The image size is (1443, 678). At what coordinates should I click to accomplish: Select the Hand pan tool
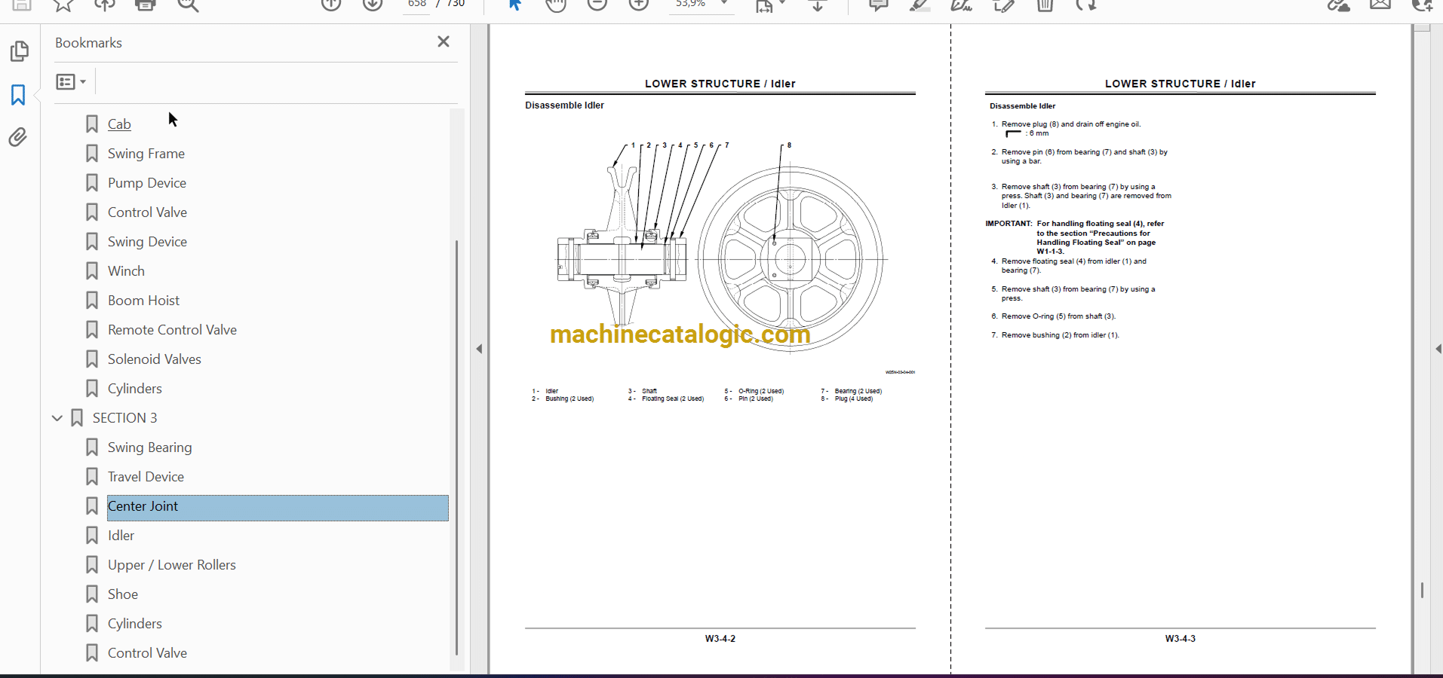(x=556, y=5)
